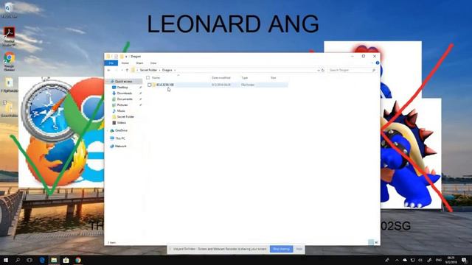472x265 pixels.
Task: Switch to details view icon in status bar
Action: click(371, 242)
